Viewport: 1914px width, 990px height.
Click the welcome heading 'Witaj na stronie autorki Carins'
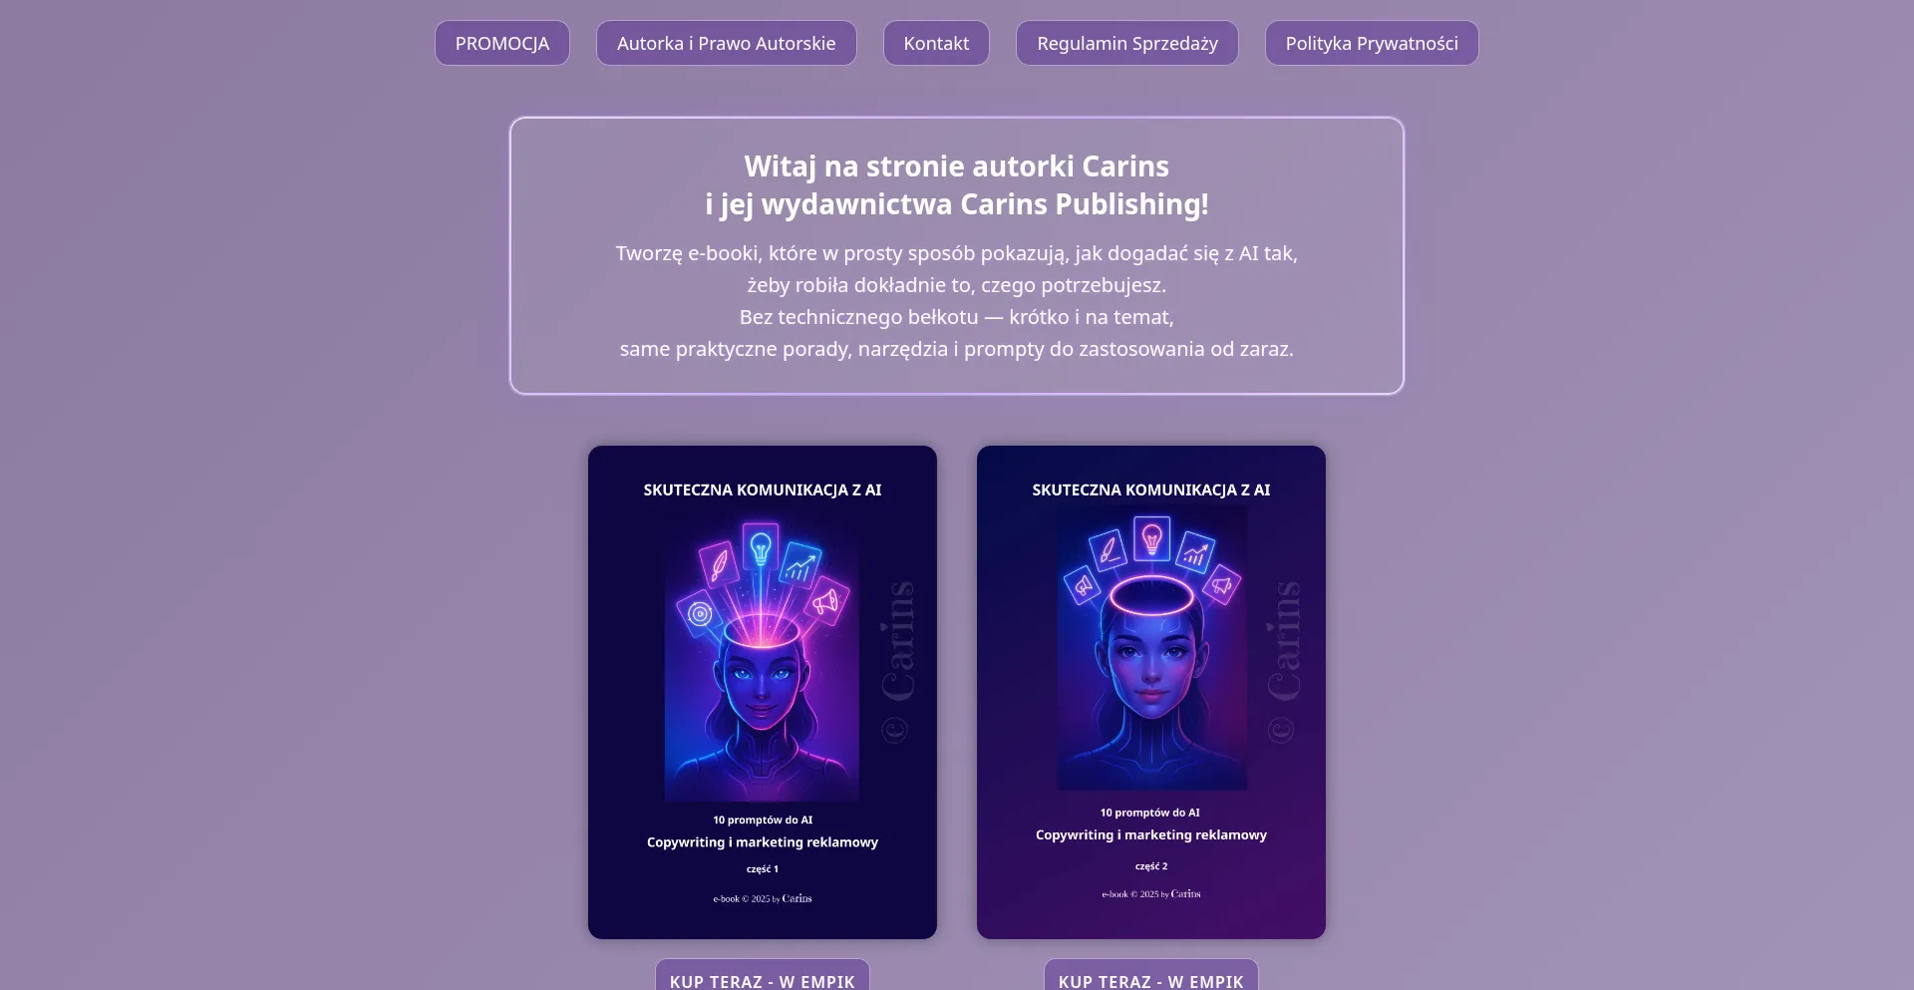click(957, 165)
